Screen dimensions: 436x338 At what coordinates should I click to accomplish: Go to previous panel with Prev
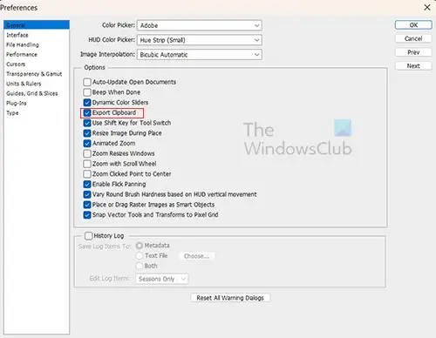tap(413, 52)
